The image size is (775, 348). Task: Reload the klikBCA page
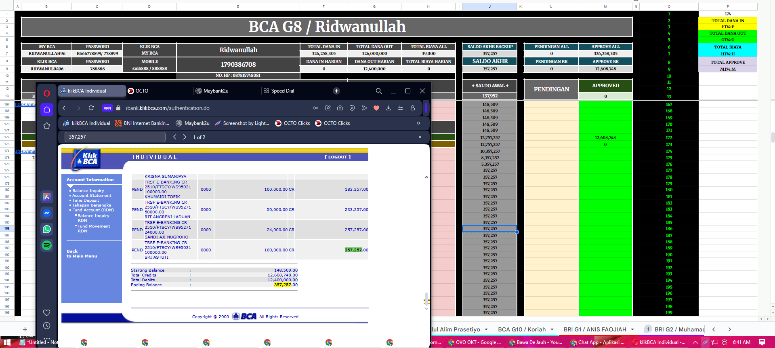click(91, 108)
